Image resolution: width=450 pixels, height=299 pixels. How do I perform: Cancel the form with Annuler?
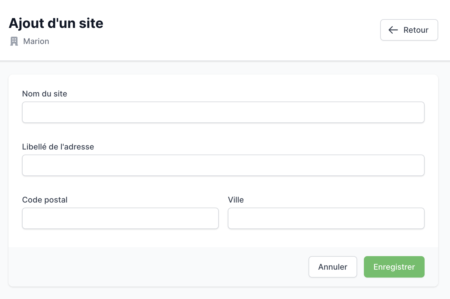[333, 267]
